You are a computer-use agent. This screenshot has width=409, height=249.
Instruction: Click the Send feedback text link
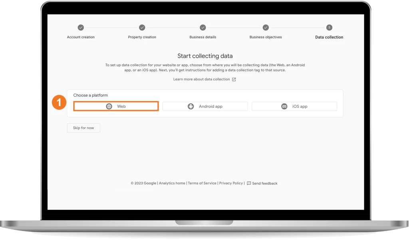pos(265,184)
